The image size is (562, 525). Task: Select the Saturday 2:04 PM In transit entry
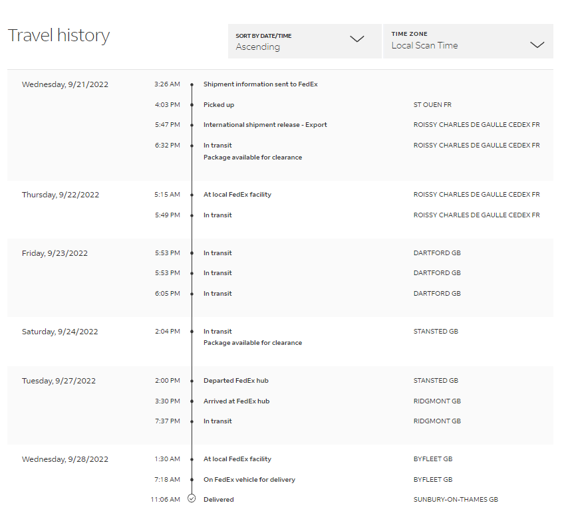point(217,332)
